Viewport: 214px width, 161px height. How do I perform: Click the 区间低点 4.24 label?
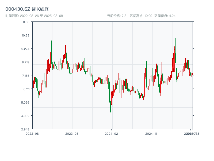[165, 16]
